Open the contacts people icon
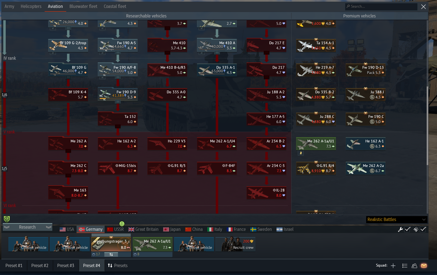437x275 pixels. point(414,266)
